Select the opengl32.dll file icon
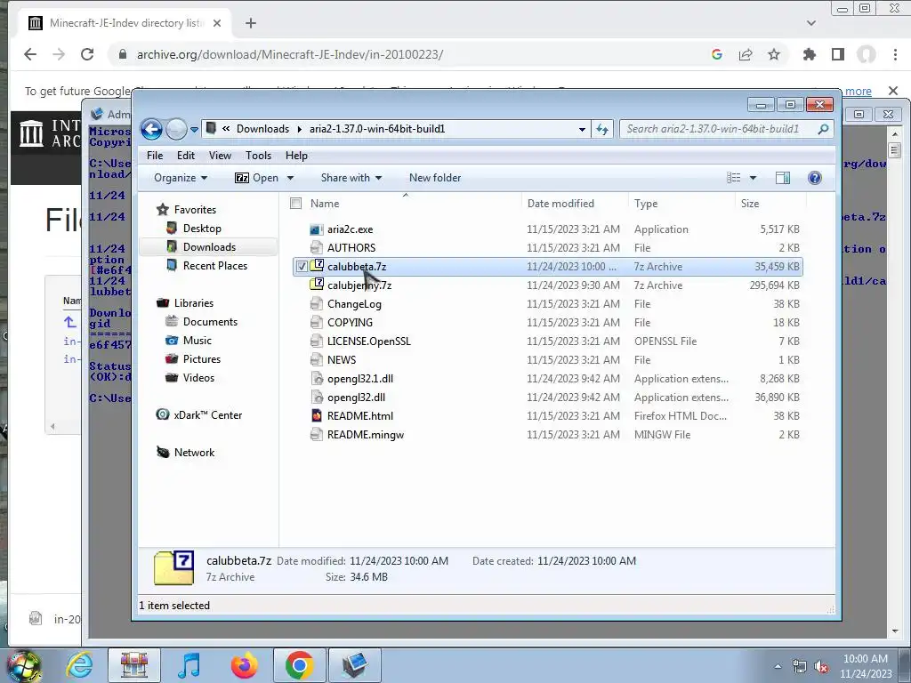 317,398
